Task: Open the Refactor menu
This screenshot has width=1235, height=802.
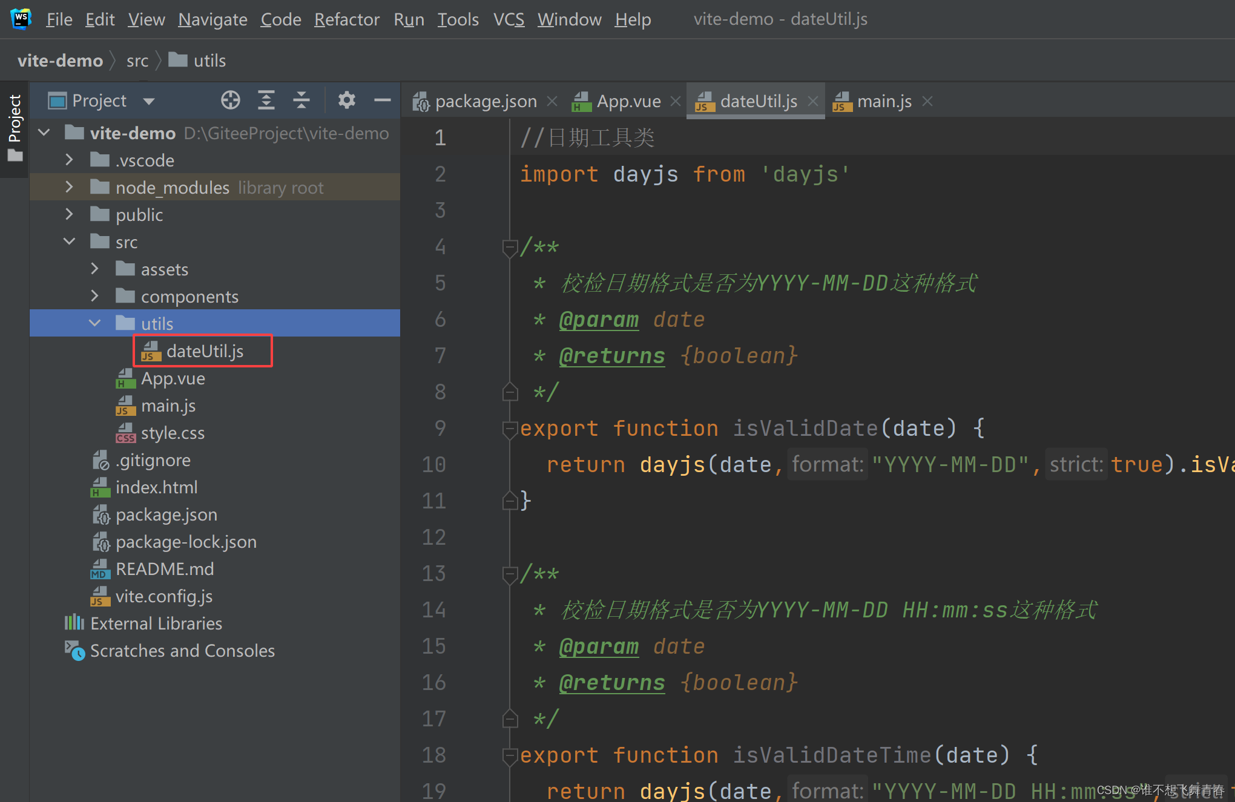Action: [x=347, y=19]
